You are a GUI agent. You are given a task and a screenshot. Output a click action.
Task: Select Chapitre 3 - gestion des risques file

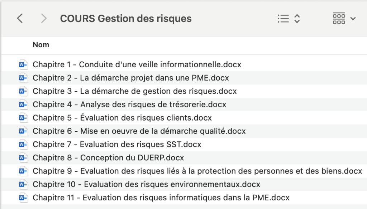click(x=184, y=91)
